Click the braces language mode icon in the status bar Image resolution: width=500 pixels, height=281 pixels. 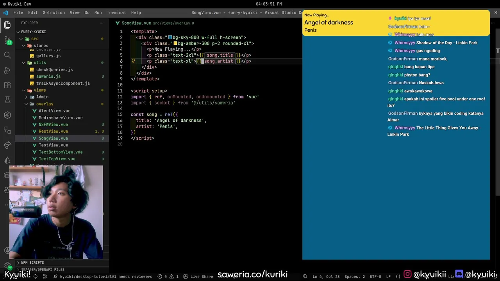point(398,276)
